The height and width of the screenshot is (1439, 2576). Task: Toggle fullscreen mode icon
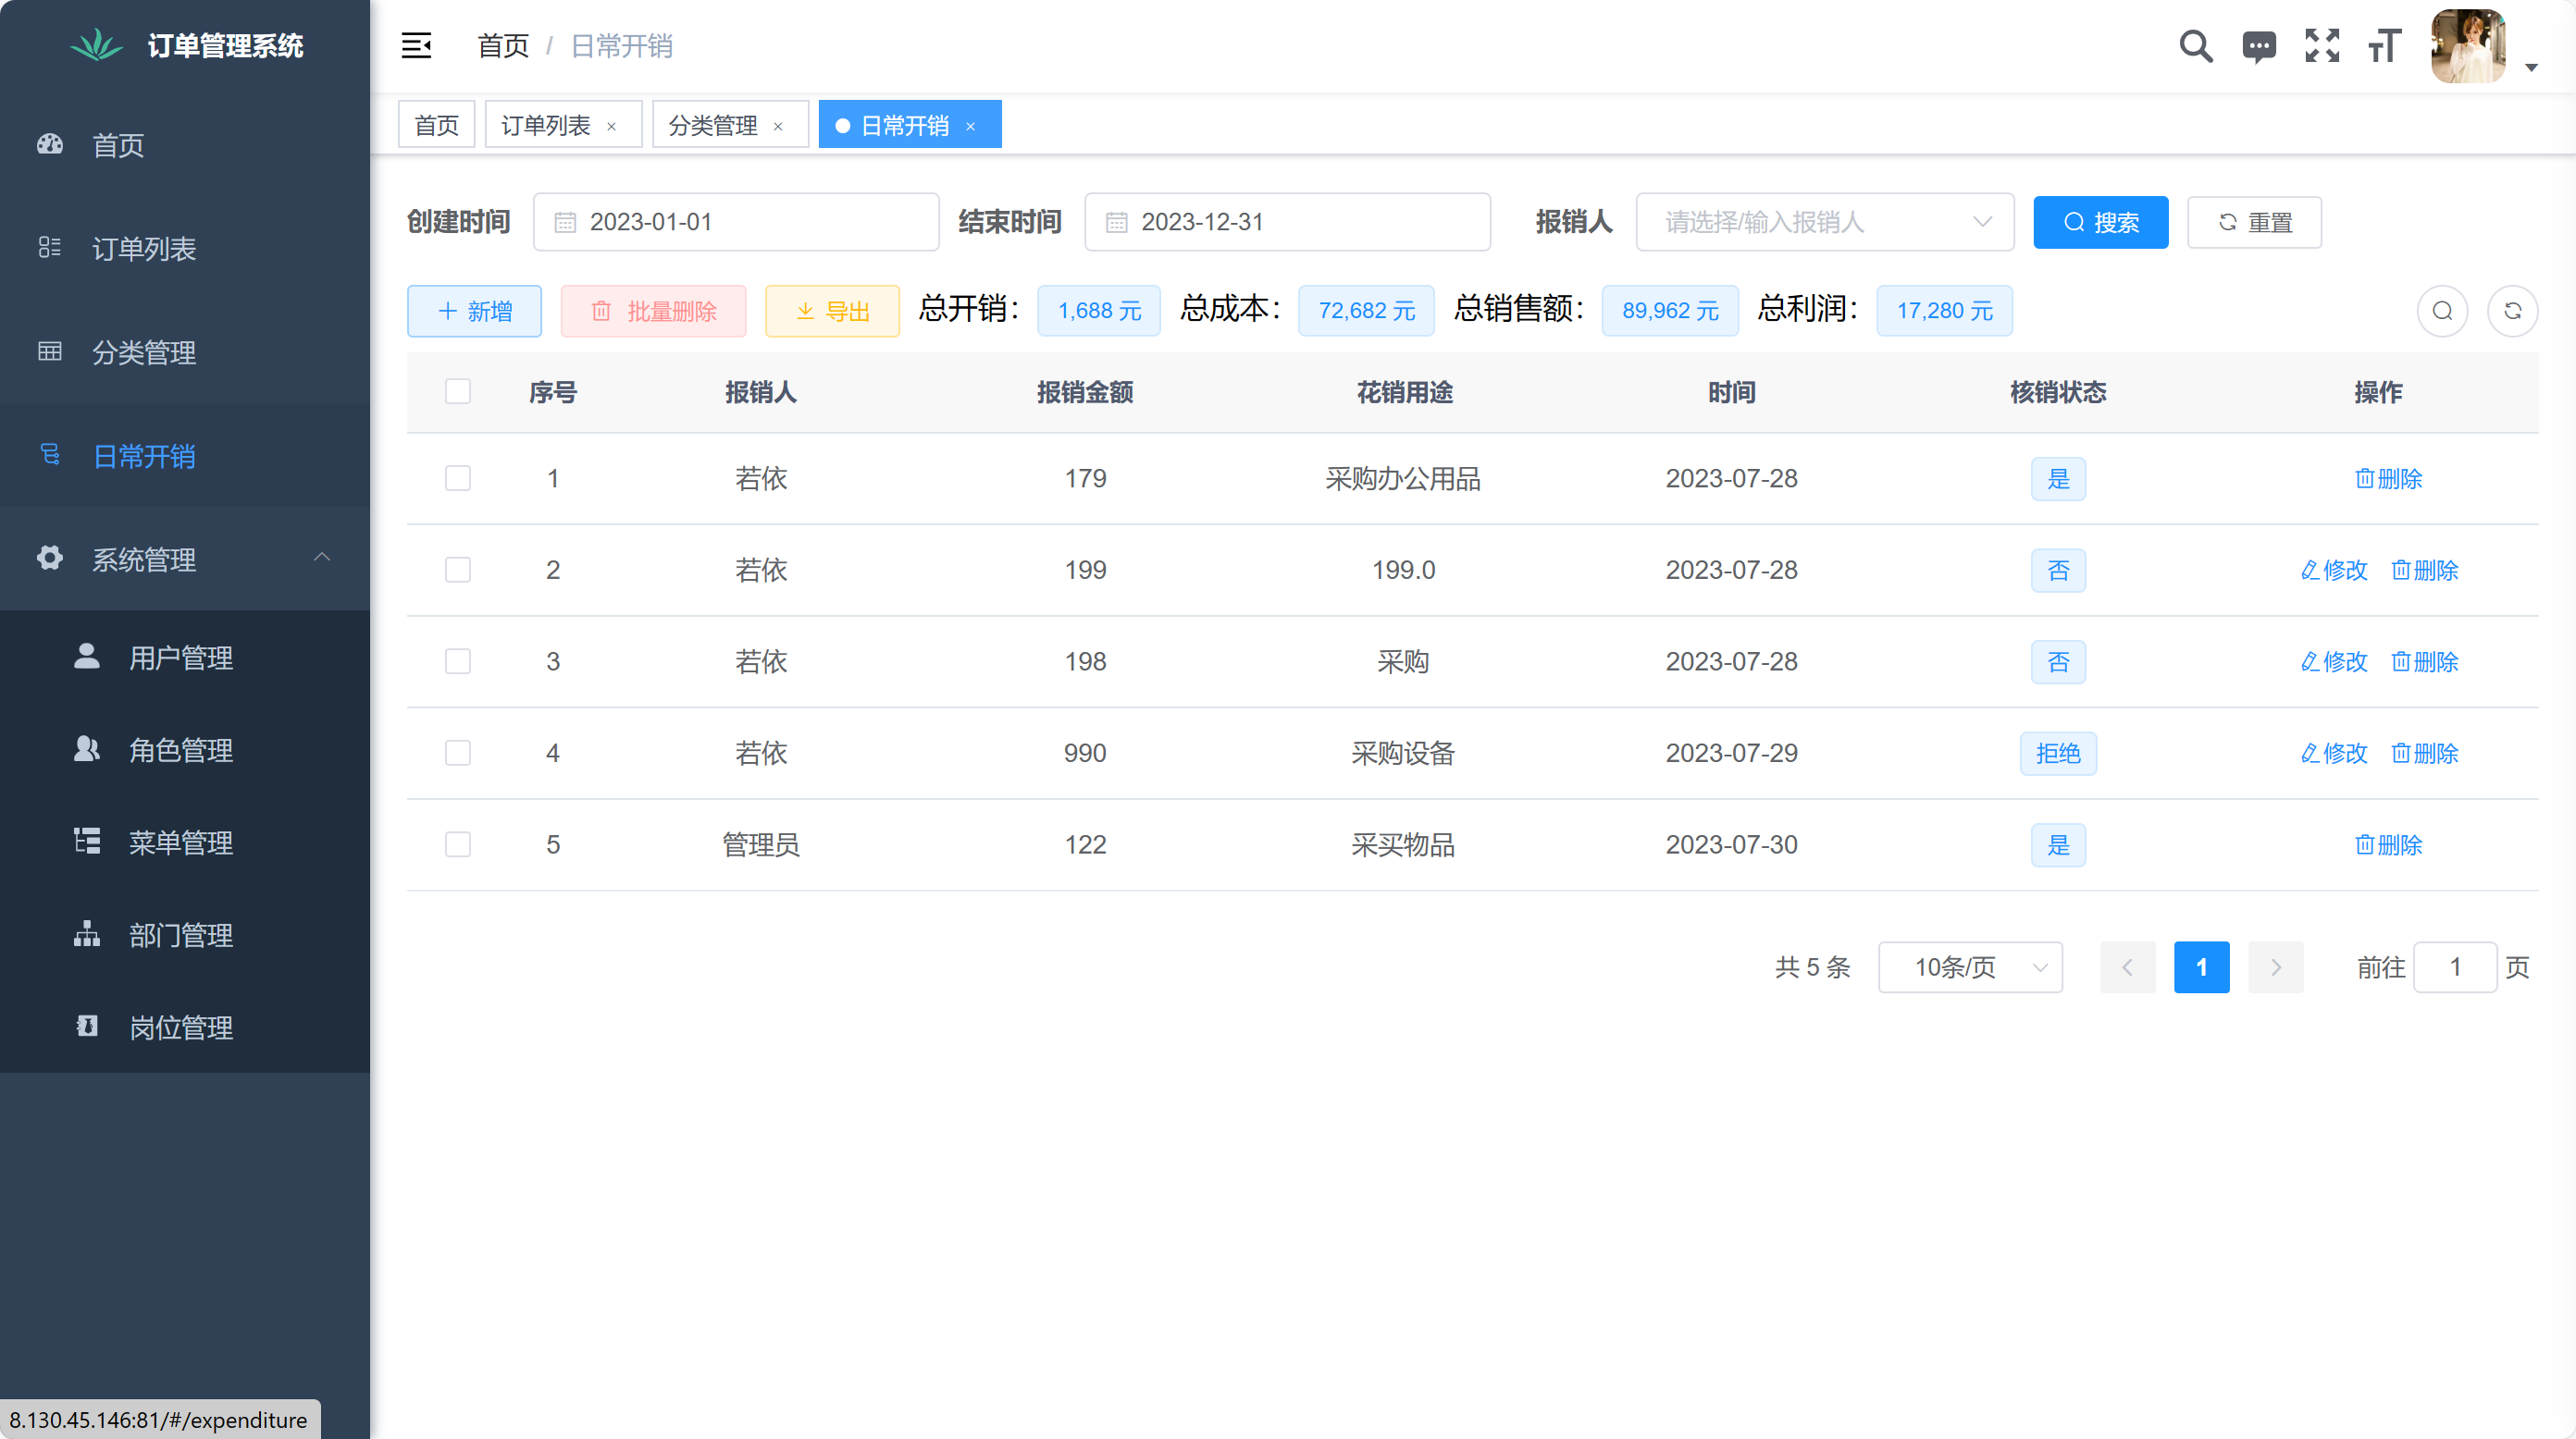(2322, 46)
